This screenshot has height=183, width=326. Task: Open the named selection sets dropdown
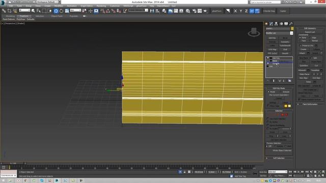[138, 10]
